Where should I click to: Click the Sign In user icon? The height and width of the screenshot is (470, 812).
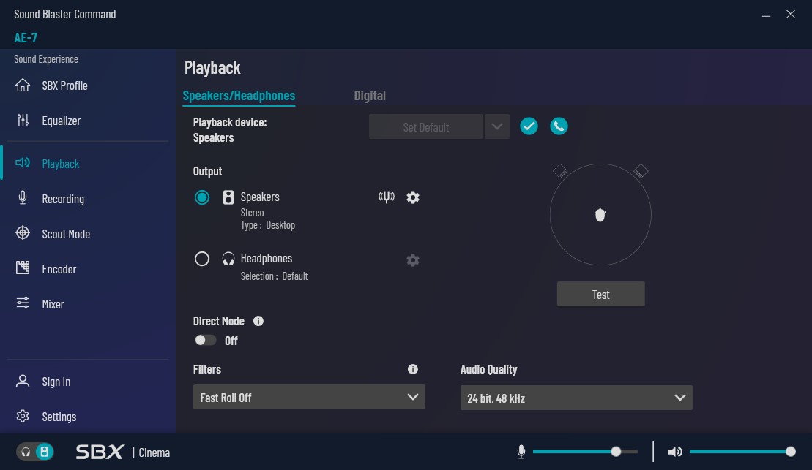click(23, 381)
